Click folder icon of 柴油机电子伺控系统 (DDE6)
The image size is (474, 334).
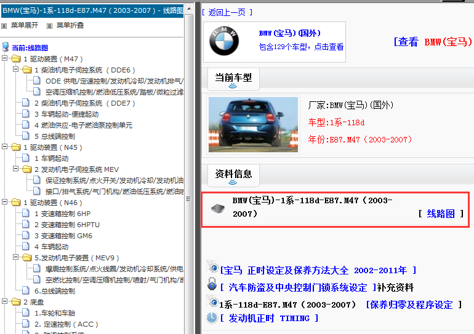click(27, 69)
